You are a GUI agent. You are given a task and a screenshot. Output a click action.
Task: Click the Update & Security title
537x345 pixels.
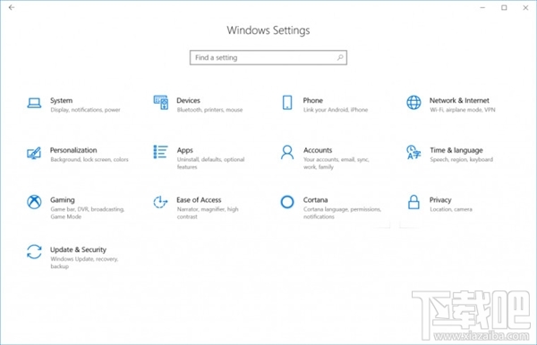point(78,249)
